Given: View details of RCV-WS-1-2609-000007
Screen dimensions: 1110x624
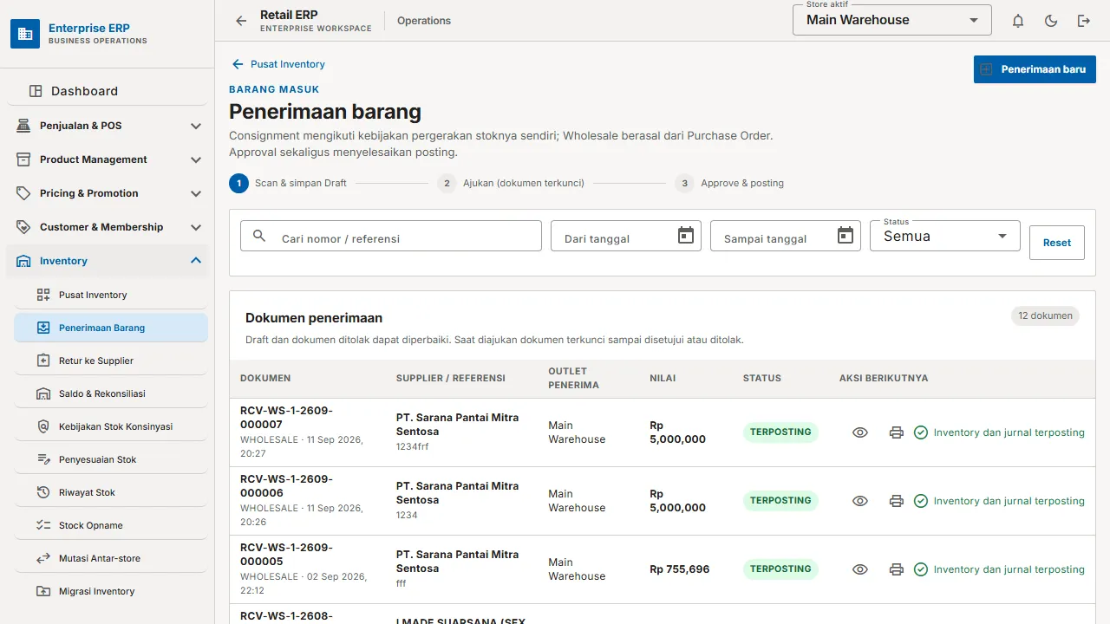Looking at the screenshot, I should click(x=860, y=432).
